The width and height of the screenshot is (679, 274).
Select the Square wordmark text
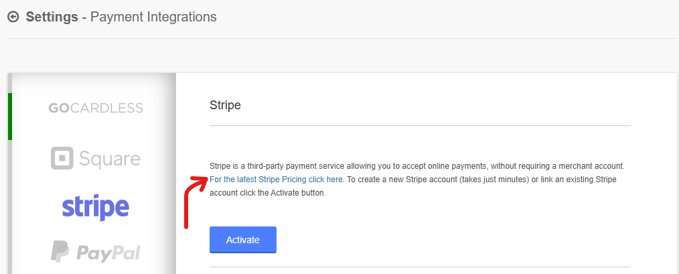pos(110,159)
